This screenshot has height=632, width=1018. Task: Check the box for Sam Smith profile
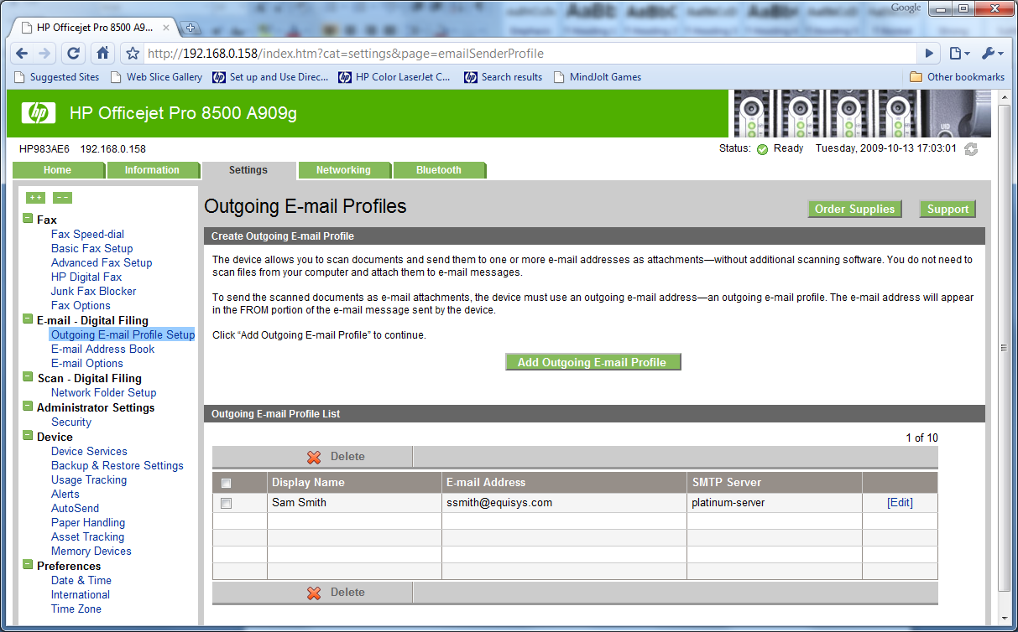click(226, 504)
